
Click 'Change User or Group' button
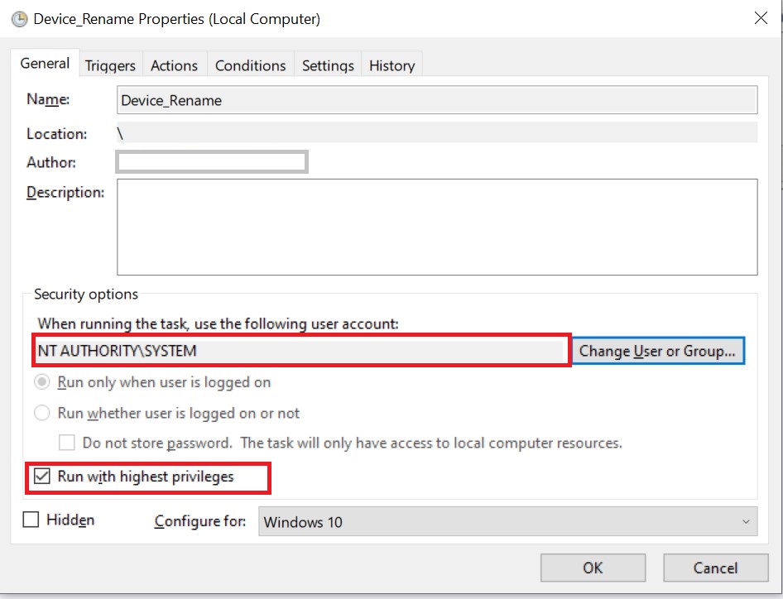pos(658,351)
